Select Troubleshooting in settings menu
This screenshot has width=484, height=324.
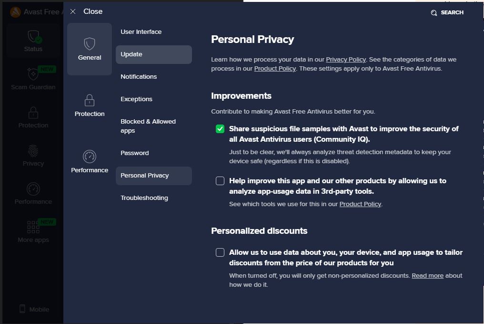click(x=144, y=198)
